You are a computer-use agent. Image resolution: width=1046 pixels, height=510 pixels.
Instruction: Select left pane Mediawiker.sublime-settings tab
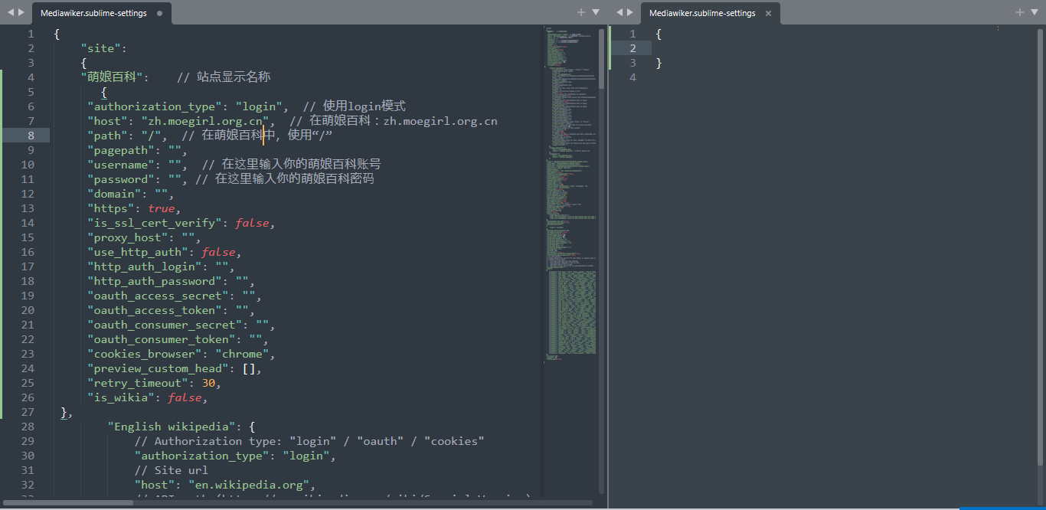[x=93, y=14]
